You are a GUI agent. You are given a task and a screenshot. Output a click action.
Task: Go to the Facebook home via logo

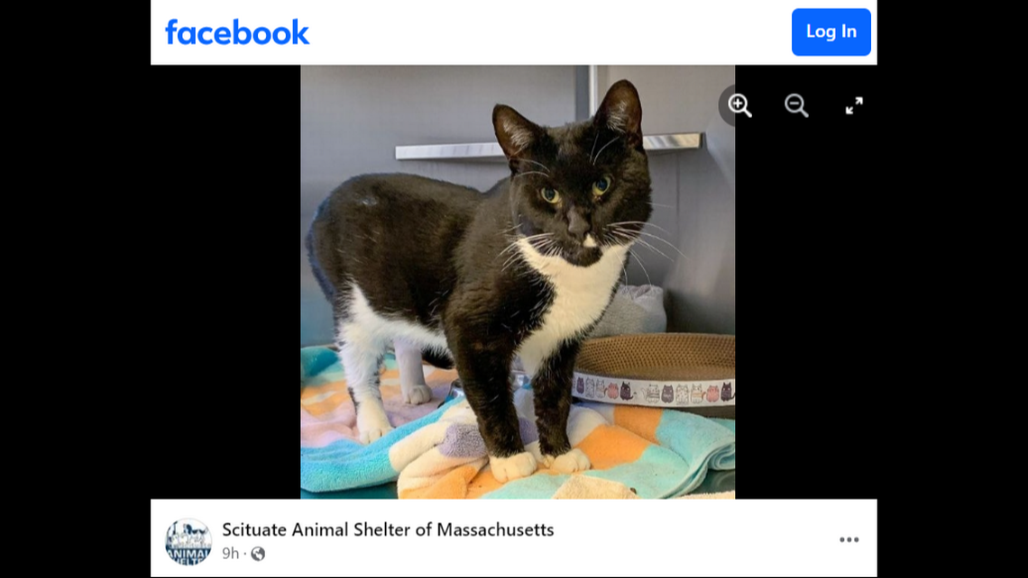tap(236, 32)
